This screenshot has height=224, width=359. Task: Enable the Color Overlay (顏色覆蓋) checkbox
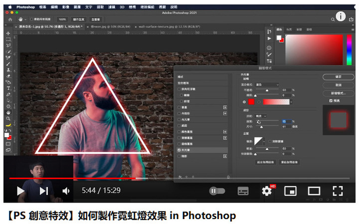pyautogui.click(x=179, y=132)
